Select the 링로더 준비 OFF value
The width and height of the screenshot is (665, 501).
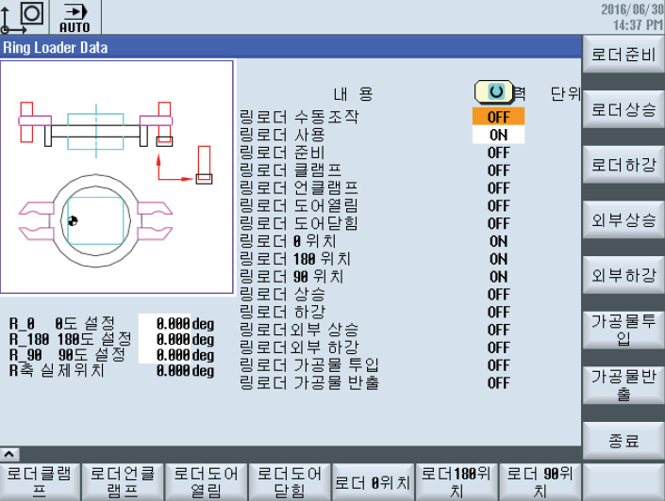click(498, 153)
